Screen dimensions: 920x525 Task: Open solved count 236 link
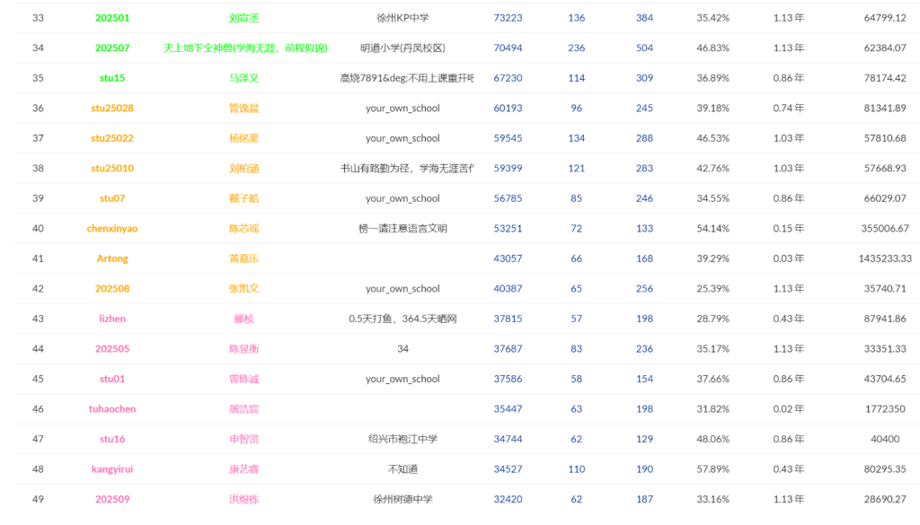click(x=576, y=48)
